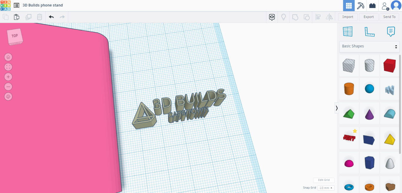Open the Workplane tool

coord(348,31)
